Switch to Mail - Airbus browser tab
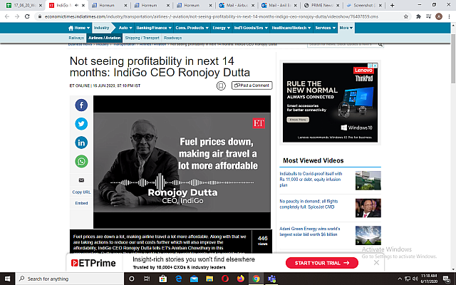This screenshot has width=456, height=285. 237,5
